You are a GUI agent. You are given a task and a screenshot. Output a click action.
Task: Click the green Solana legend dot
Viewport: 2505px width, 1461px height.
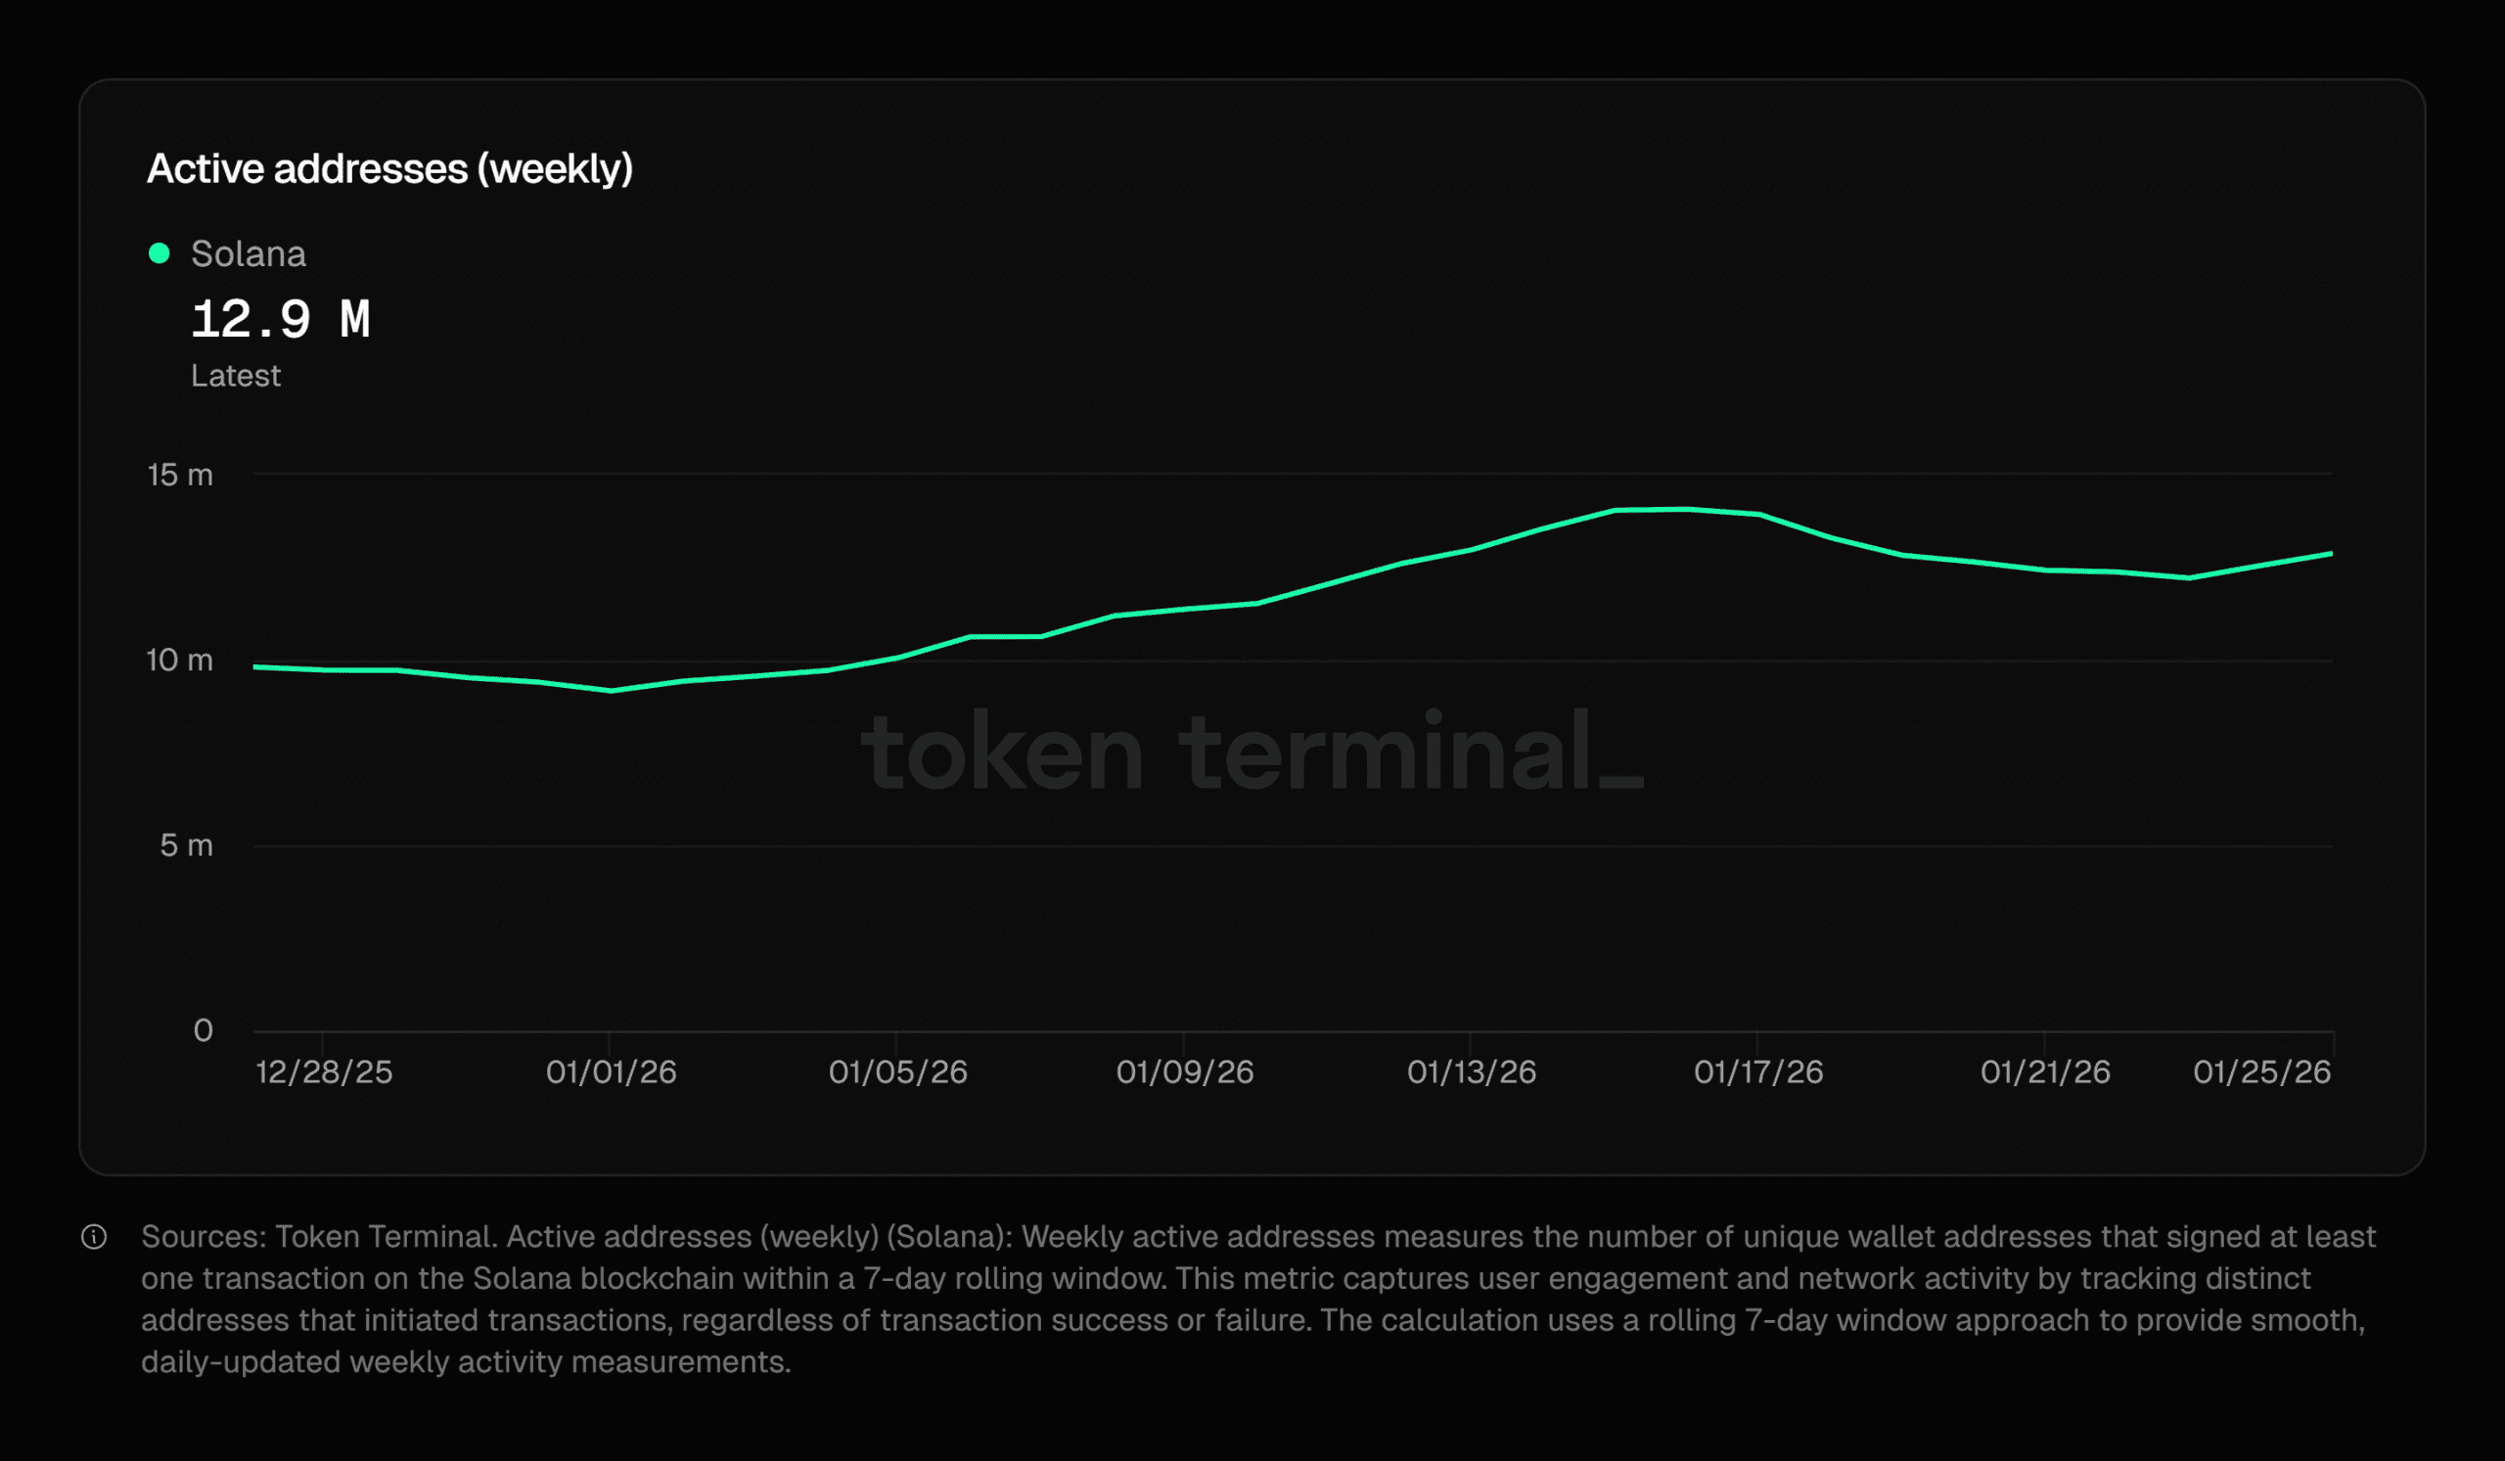159,253
